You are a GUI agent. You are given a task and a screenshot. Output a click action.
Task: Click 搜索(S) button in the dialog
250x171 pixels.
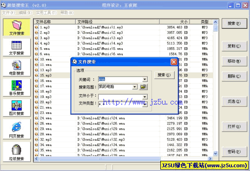coord(164,75)
